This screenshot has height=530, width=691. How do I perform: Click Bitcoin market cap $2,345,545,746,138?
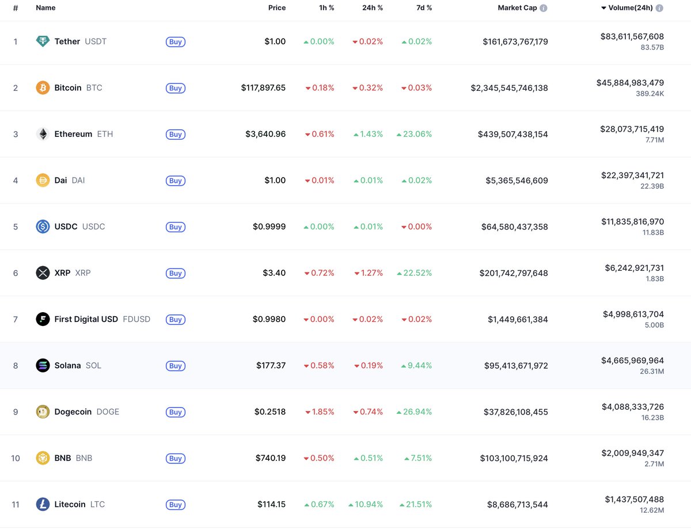coord(510,88)
